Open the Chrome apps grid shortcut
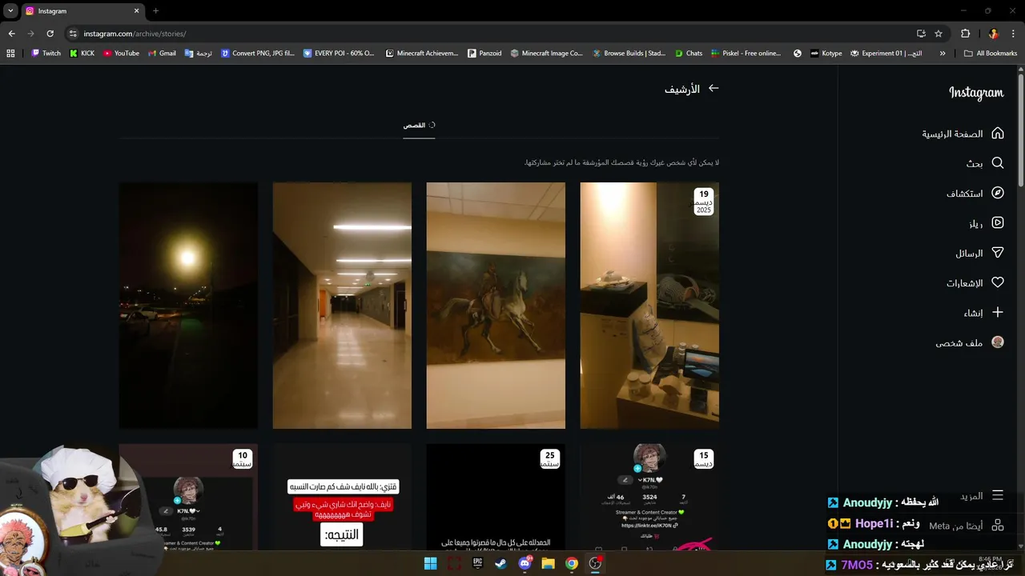 coord(10,54)
